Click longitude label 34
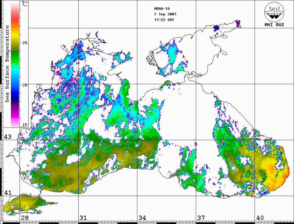This screenshot has width=294, height=224. [x=142, y=218]
